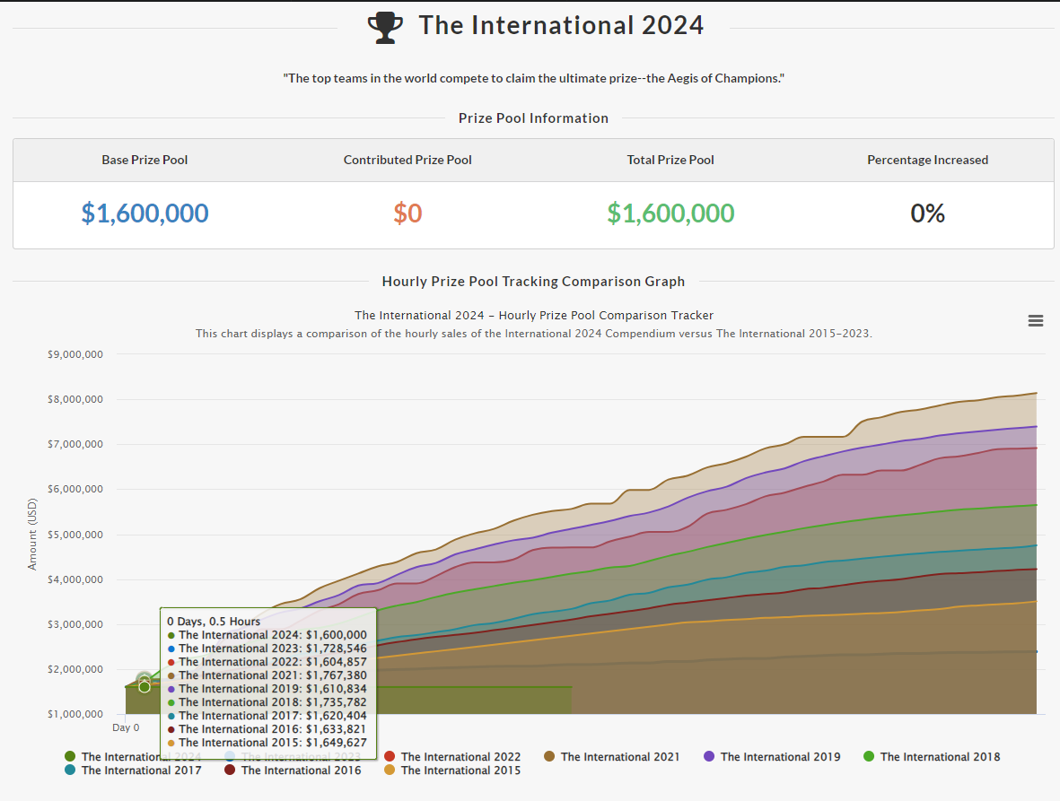Click The International 2024 page title
Viewport: 1060px width, 801px height.
click(x=561, y=26)
